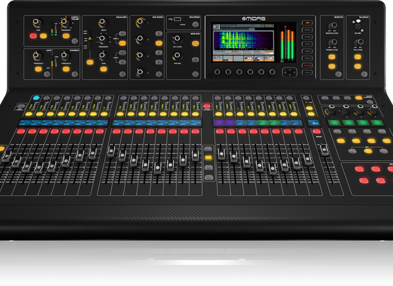The width and height of the screenshot is (393, 286).
Task: Click the Equaliser WIDTH knob
Action: [x=103, y=22]
